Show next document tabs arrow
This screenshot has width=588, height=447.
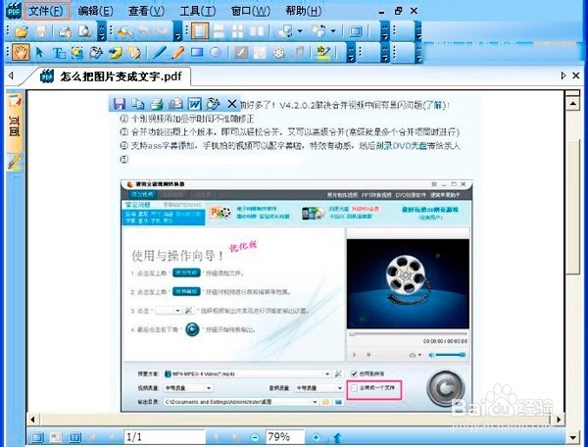(x=563, y=75)
